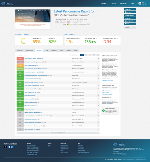
Task: Switch to the CrUX tab
Action: 46,51
